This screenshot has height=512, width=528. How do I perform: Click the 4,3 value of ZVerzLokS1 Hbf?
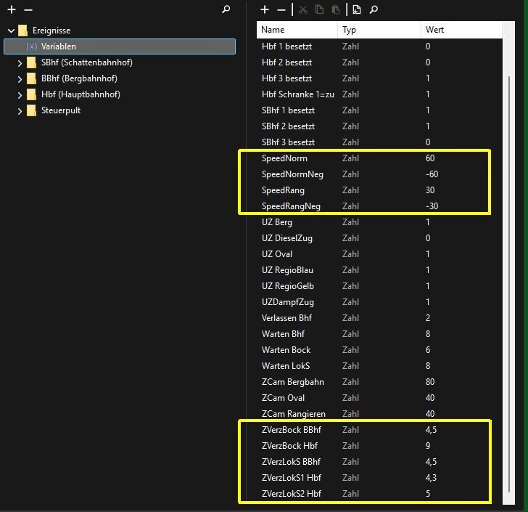tap(431, 478)
